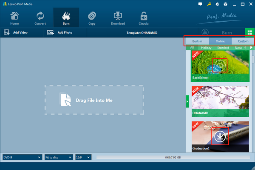Click the Add Video button

click(16, 32)
